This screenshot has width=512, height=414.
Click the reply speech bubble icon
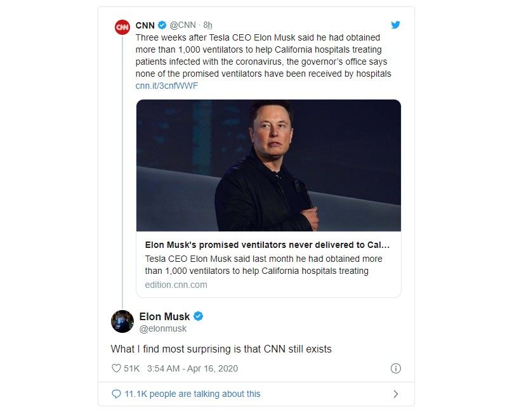coord(116,394)
